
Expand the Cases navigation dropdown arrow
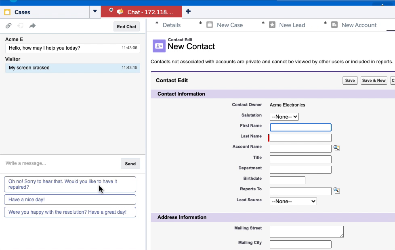pos(95,12)
